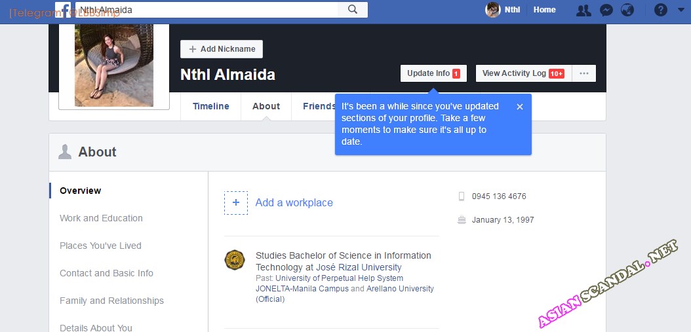Screen dimensions: 691x332
Task: Open Arellano University (Official) link
Action: coord(345,294)
